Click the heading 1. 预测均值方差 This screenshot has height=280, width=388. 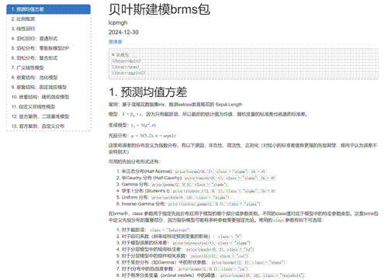coord(147,92)
